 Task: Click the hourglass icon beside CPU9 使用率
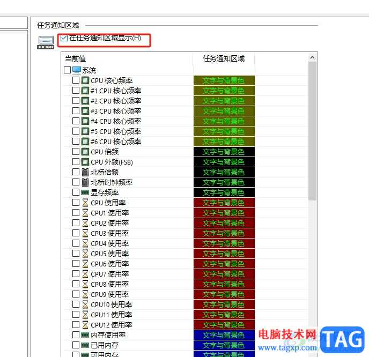point(85,294)
